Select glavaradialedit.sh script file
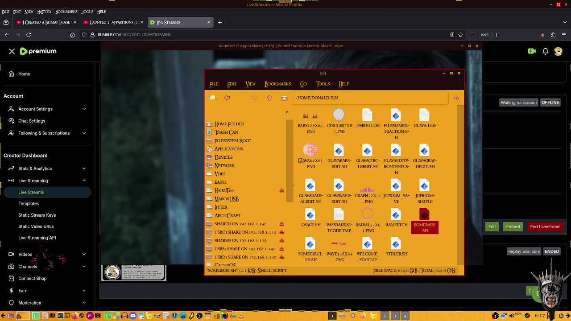571x321 pixels. click(310, 192)
